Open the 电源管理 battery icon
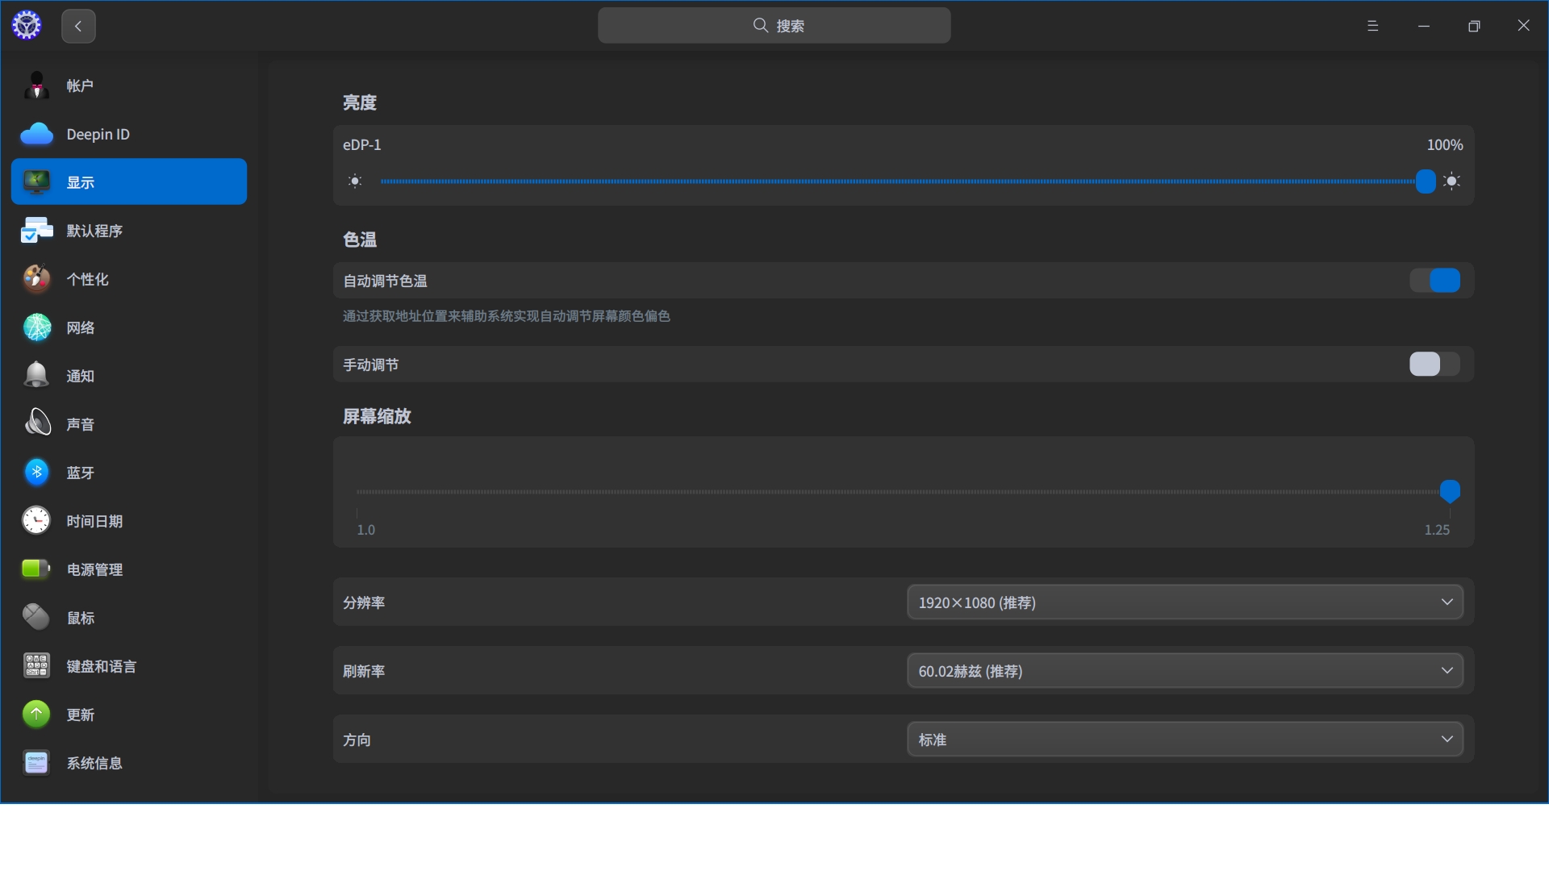The width and height of the screenshot is (1549, 871). 36,569
